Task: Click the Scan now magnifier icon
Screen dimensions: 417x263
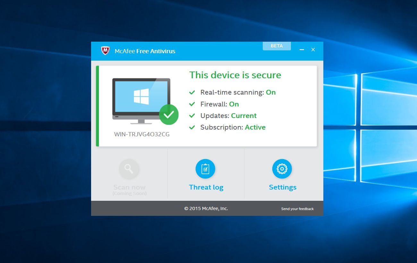Action: click(129, 169)
